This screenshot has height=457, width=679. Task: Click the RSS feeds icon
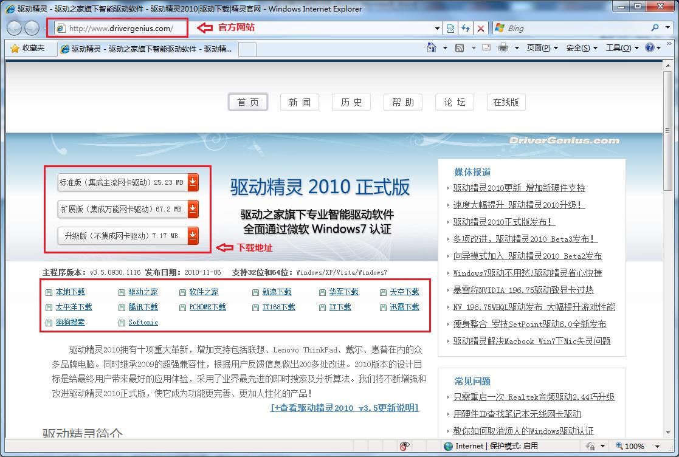(x=460, y=48)
